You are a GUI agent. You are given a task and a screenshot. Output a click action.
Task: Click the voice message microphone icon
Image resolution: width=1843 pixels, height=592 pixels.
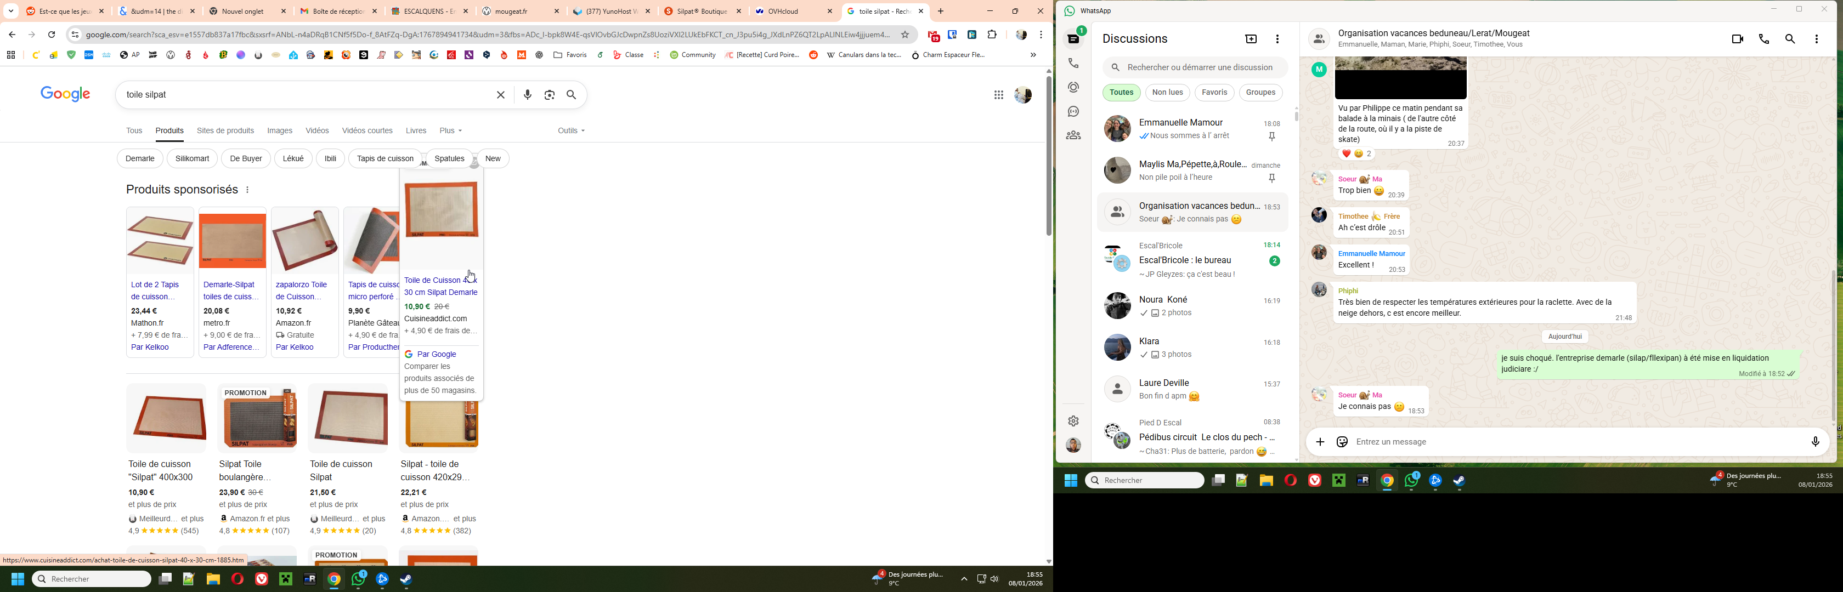point(1814,442)
